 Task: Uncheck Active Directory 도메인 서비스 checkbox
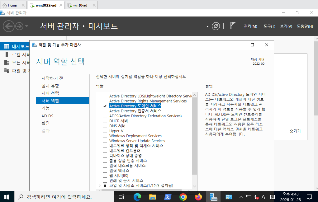click(x=105, y=106)
